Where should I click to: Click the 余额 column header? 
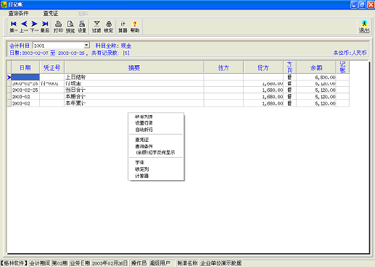[x=316, y=67]
